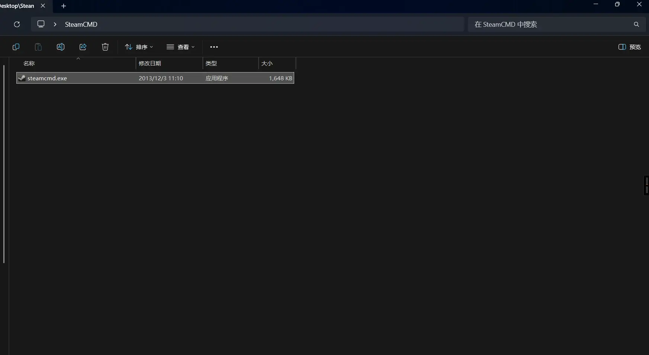Restore down the File Explorer window
Viewport: 649px width, 355px height.
point(617,4)
